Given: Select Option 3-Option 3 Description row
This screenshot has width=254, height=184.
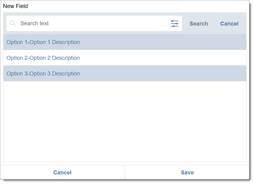Looking at the screenshot, I should tap(125, 73).
